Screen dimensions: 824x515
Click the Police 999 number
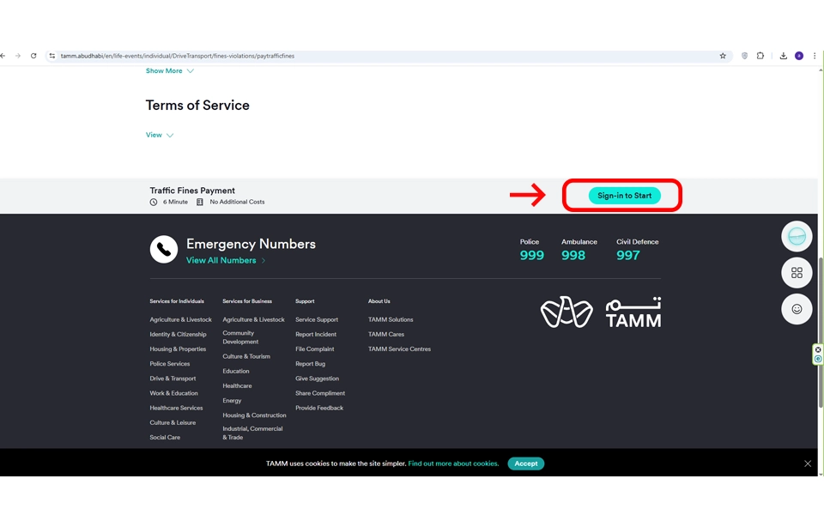coord(532,256)
